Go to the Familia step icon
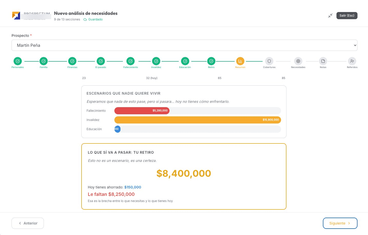 coord(44,61)
